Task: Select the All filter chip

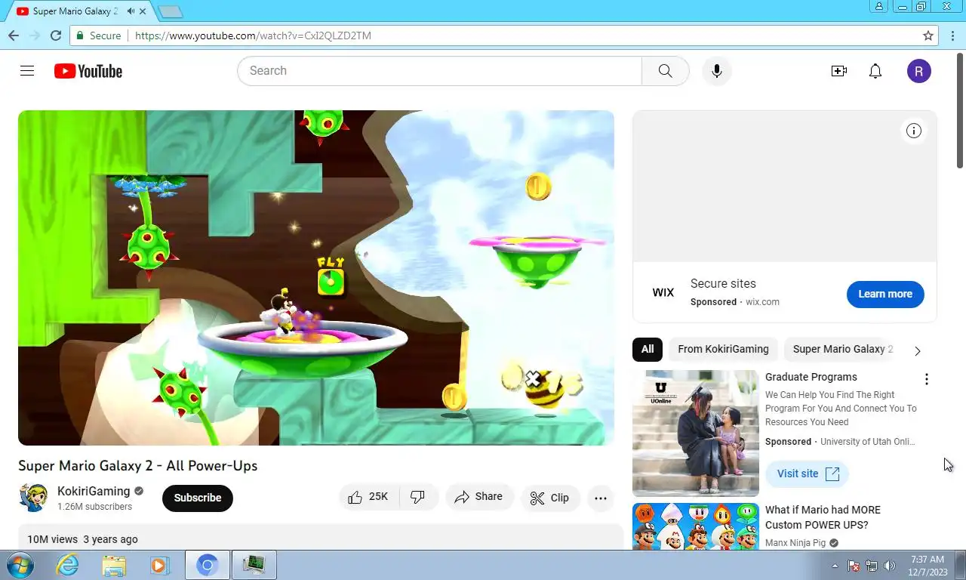Action: point(648,349)
